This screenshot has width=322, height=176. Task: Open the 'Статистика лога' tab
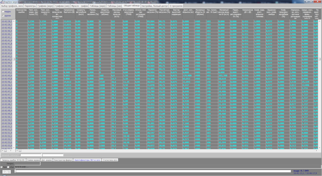tap(110, 160)
